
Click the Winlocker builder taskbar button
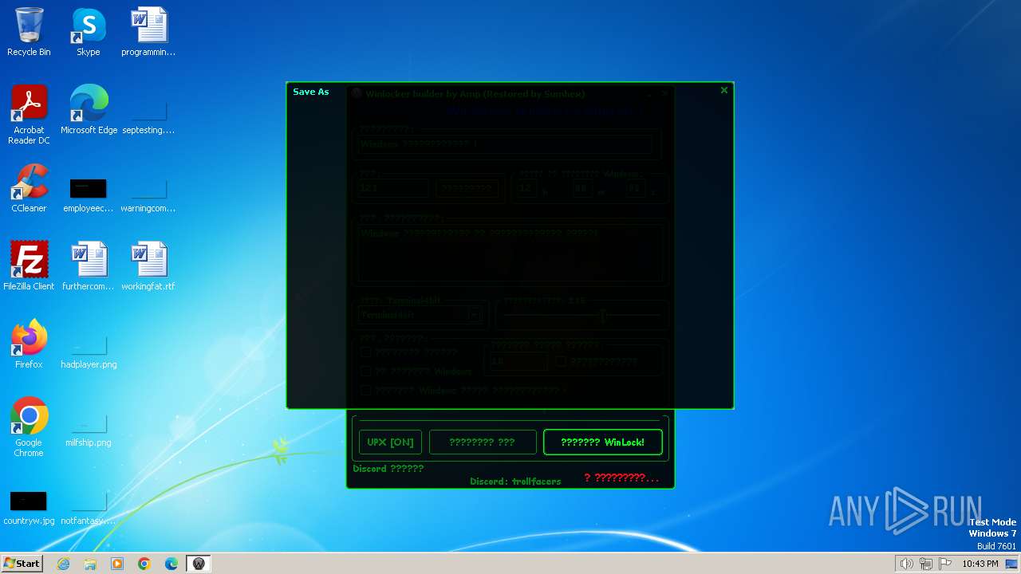point(199,564)
